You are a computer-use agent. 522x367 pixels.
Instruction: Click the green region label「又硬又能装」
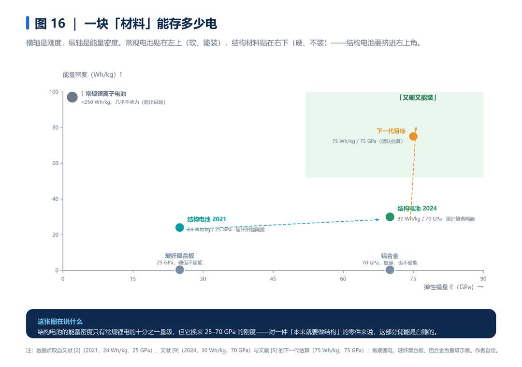point(418,98)
